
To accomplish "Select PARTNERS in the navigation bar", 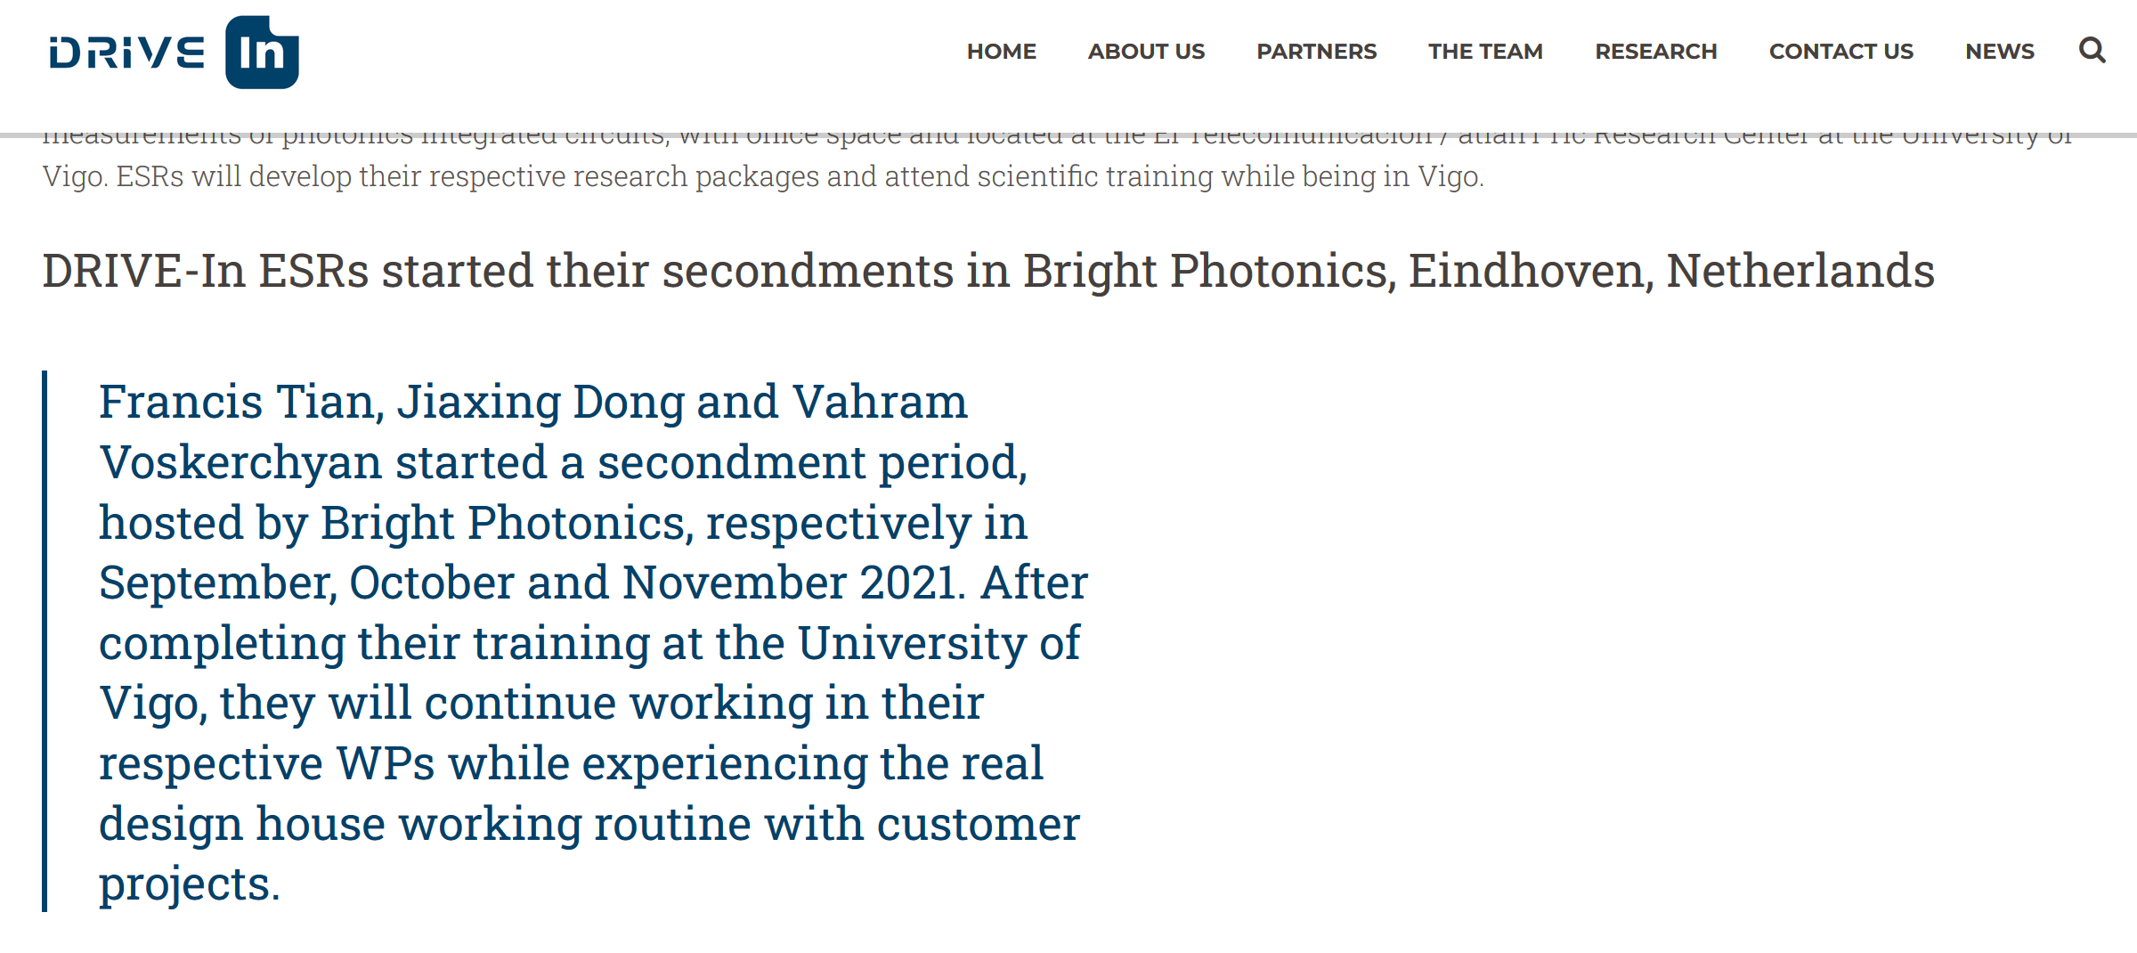I will pos(1316,52).
